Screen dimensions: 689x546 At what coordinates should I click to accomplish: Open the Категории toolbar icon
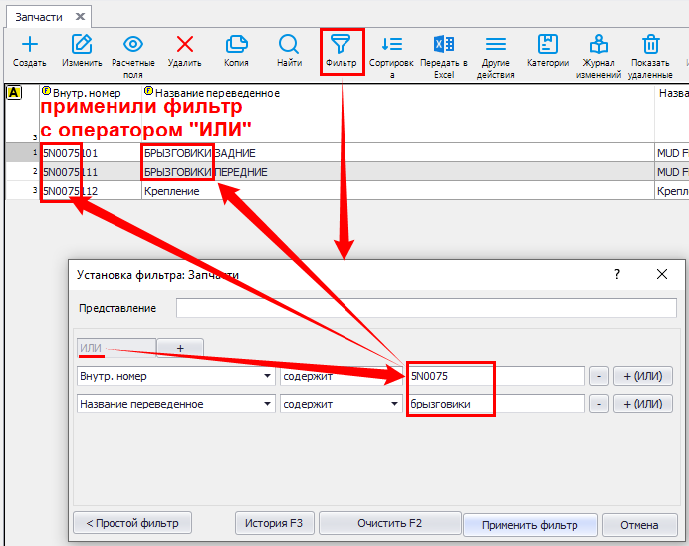[x=547, y=45]
